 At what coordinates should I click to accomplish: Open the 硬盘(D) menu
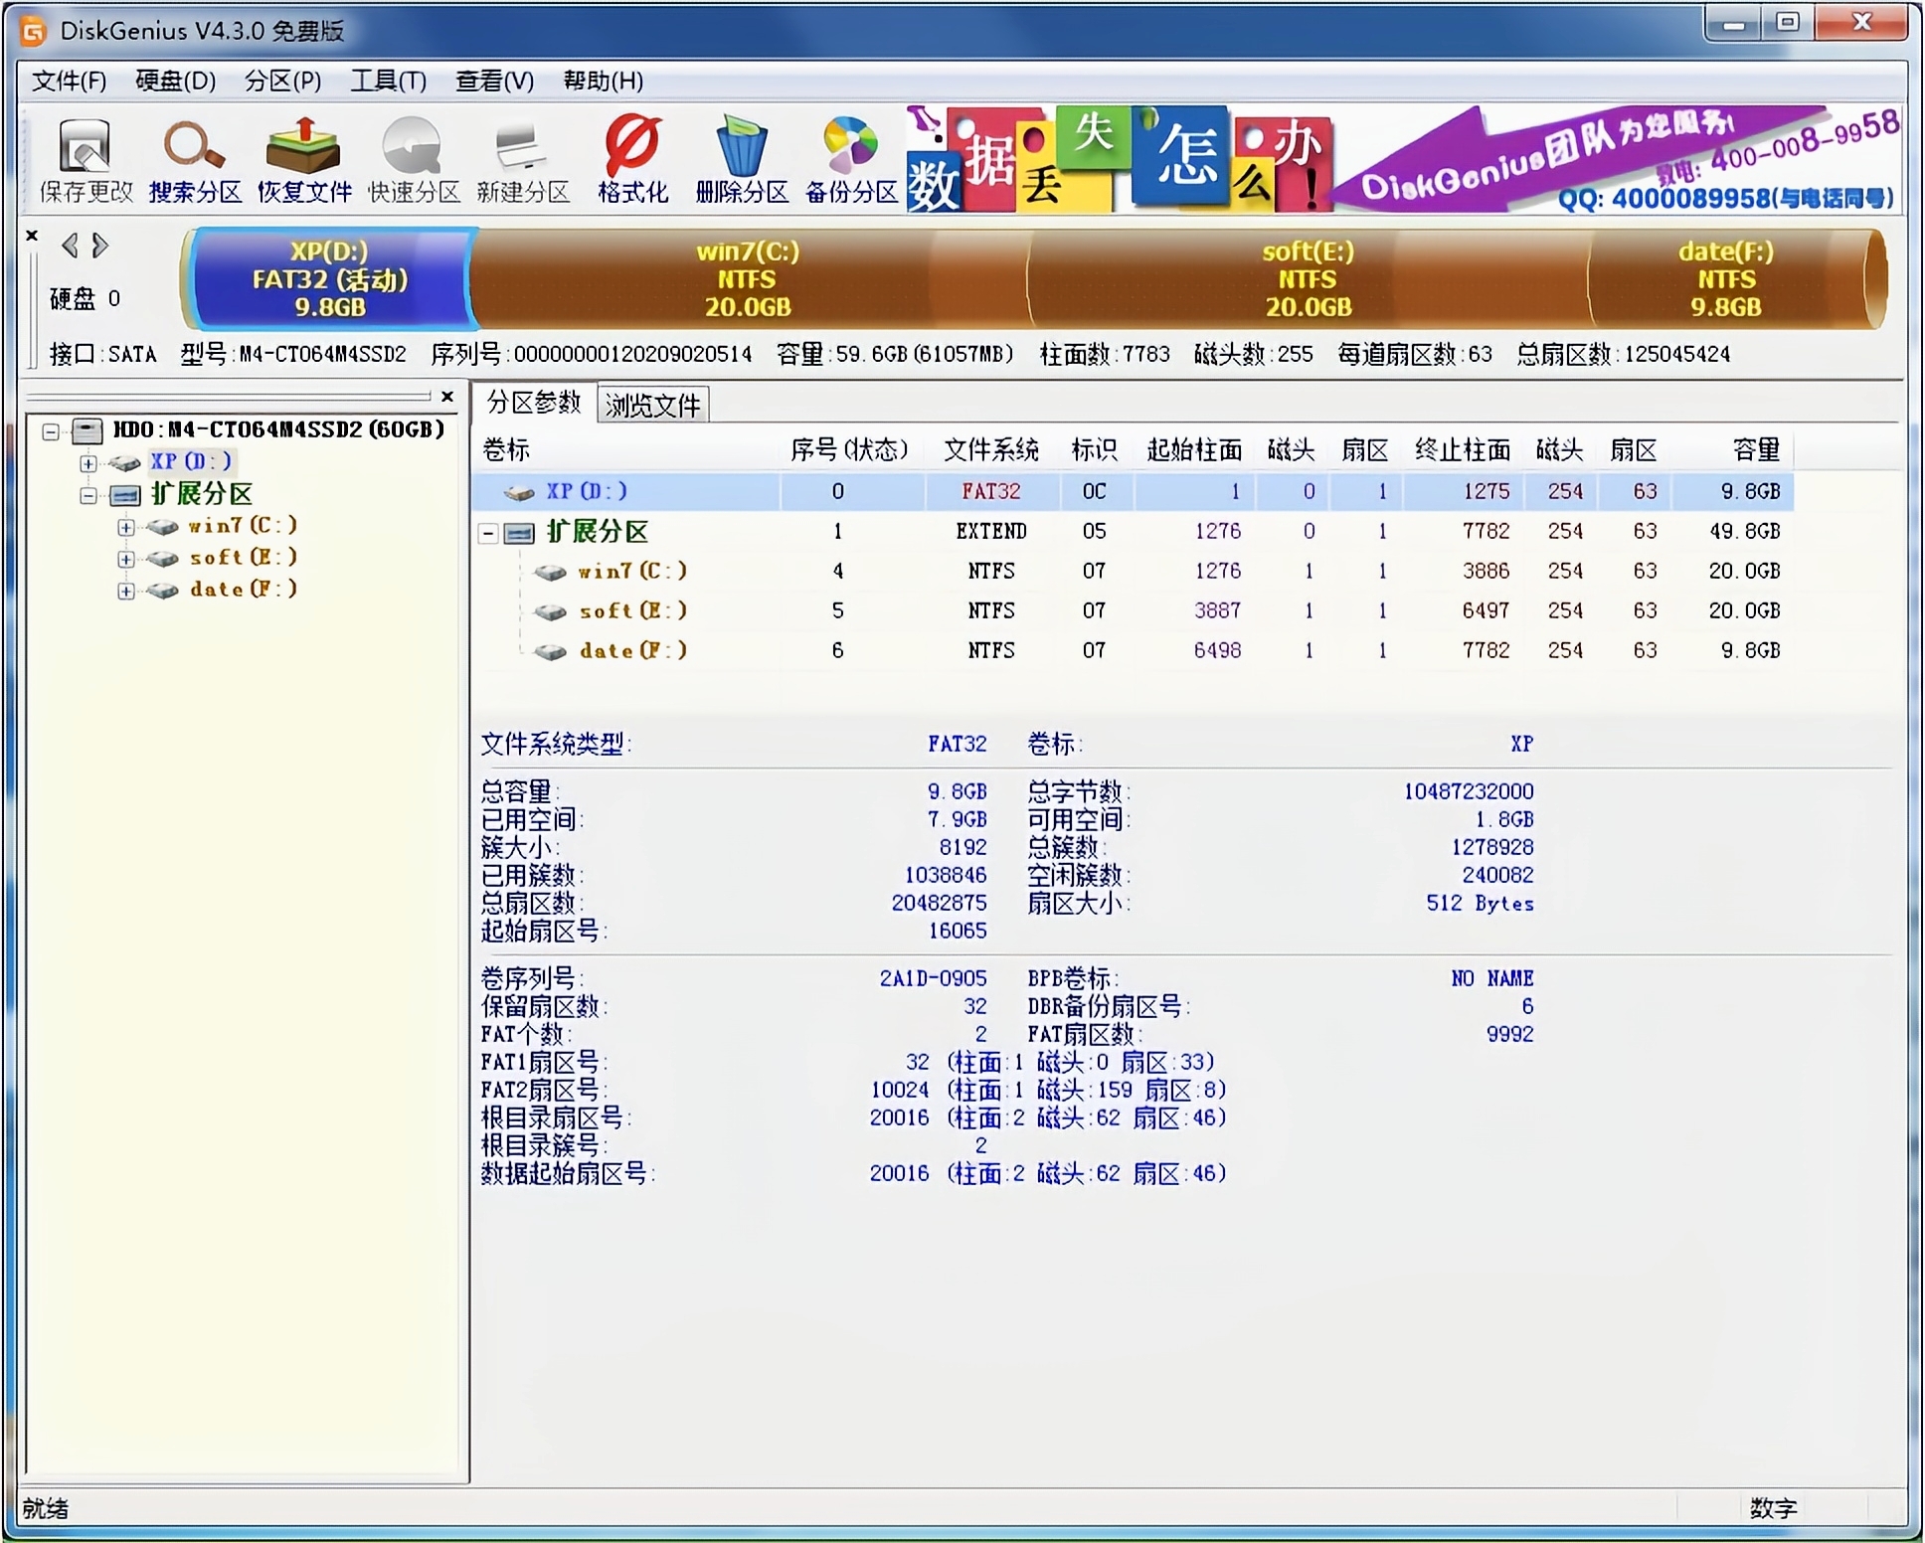click(x=175, y=81)
